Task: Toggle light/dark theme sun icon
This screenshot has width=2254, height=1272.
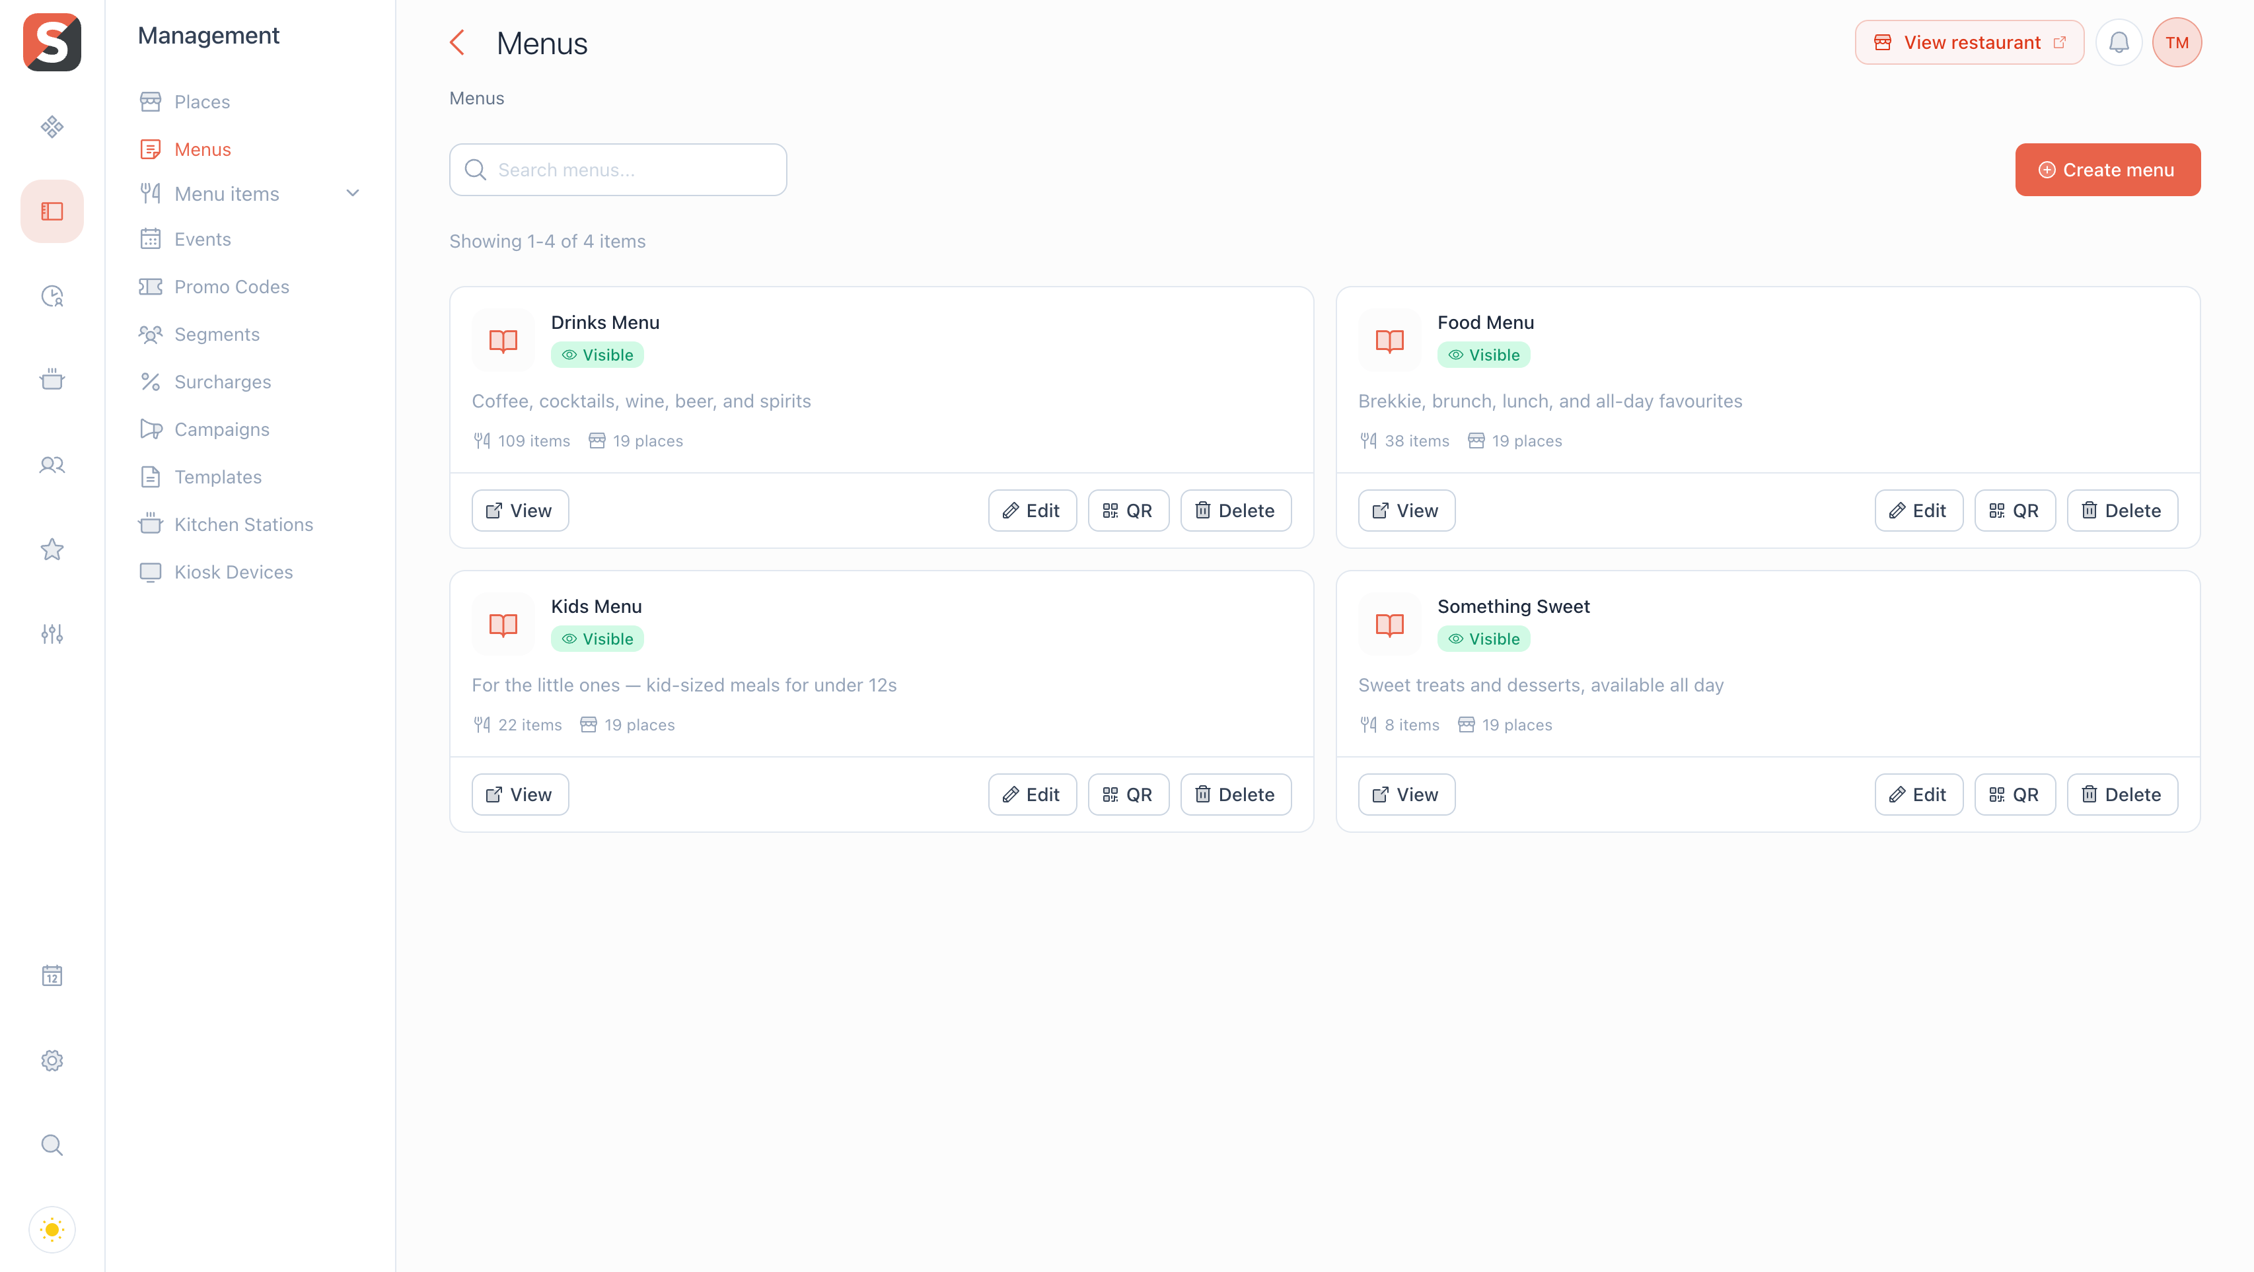Action: (52, 1229)
